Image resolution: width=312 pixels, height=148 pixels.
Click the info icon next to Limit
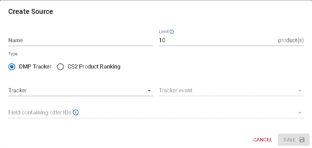172,32
